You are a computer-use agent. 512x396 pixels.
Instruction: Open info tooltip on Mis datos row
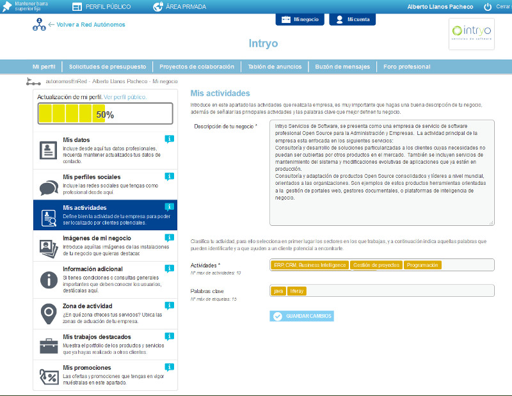169,139
